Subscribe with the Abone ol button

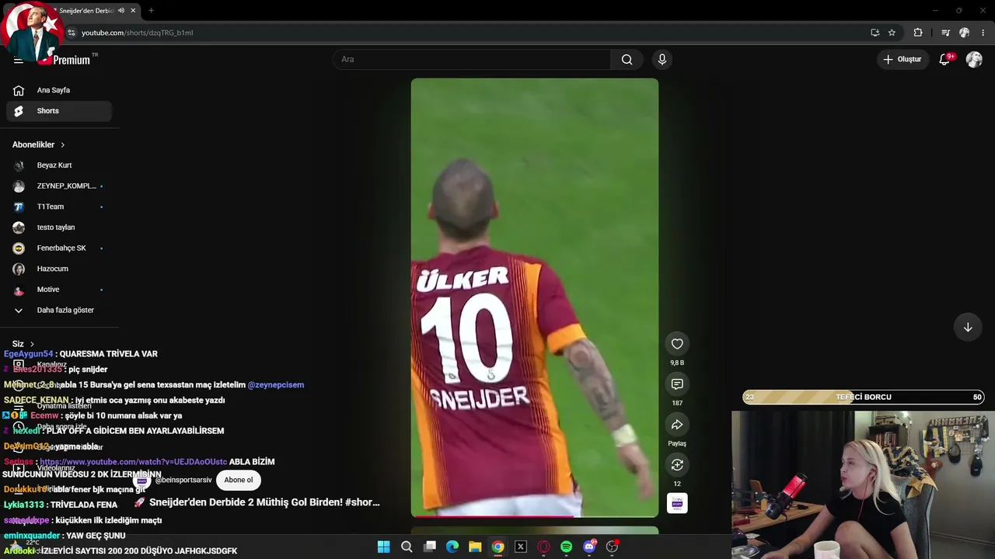[239, 480]
